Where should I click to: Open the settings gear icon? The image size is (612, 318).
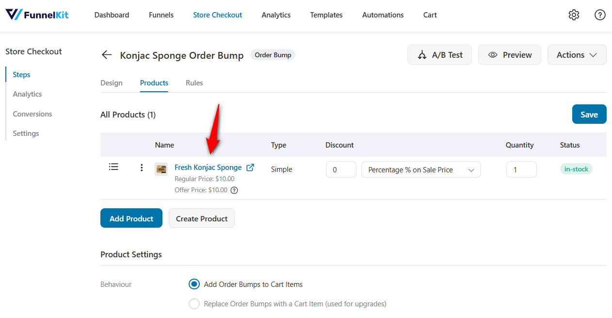[574, 15]
